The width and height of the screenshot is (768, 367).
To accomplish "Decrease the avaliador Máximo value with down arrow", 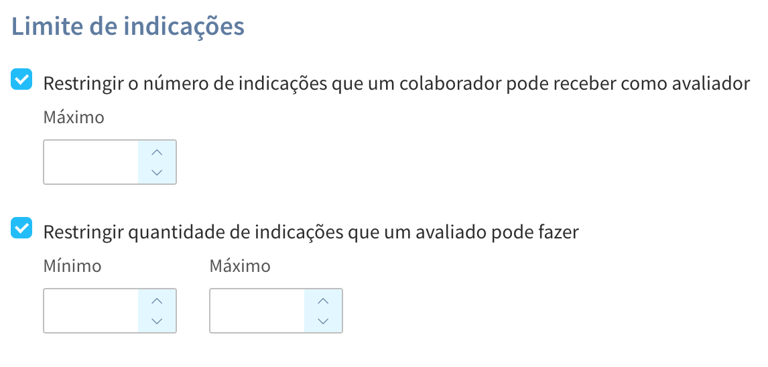I will pyautogui.click(x=157, y=172).
